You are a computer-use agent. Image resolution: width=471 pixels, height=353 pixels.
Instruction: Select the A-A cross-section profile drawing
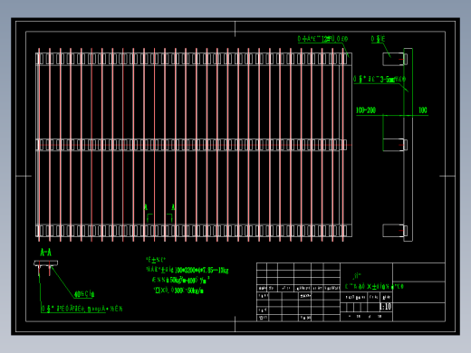45,268
